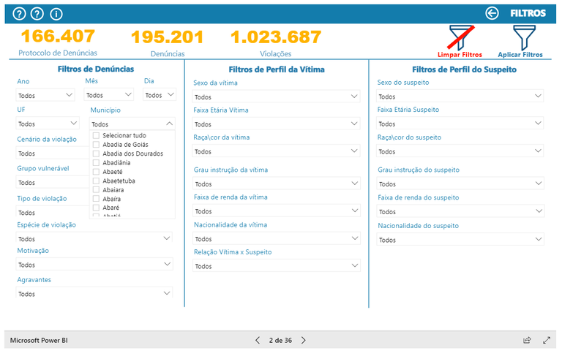Click the leftmost question mark help icon
The width and height of the screenshot is (562, 356).
click(x=20, y=14)
